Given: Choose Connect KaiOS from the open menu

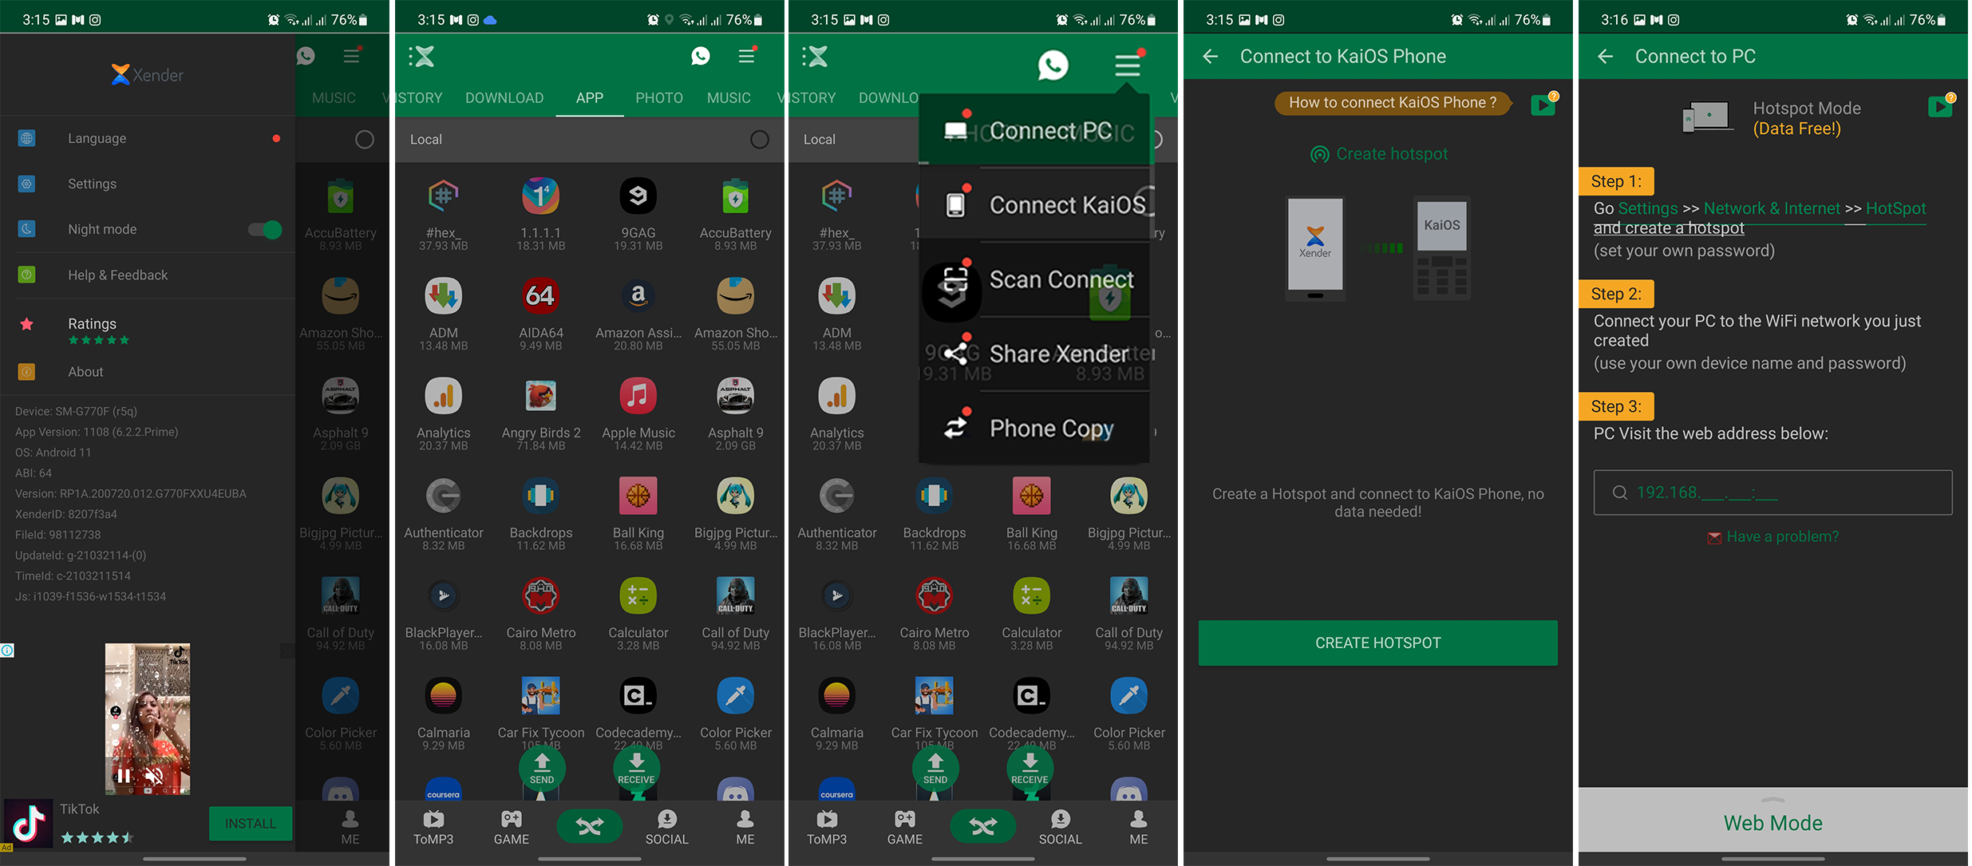Looking at the screenshot, I should pos(1034,205).
